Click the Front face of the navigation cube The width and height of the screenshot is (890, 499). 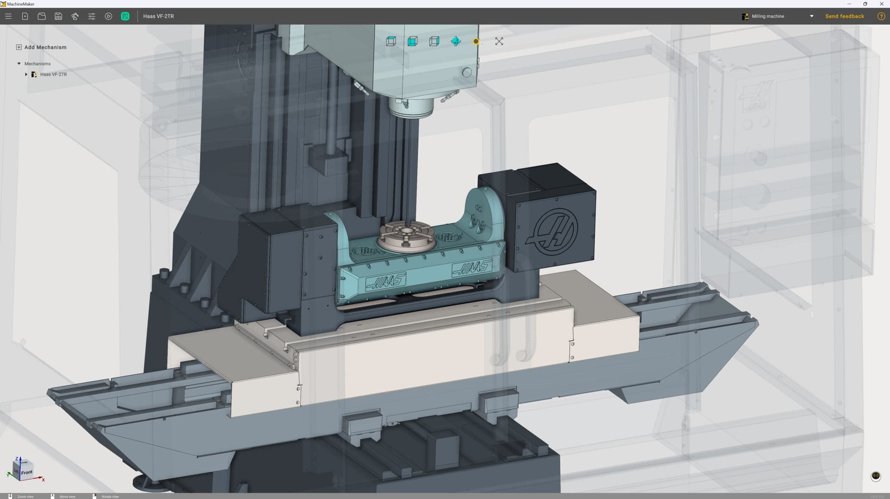[26, 473]
